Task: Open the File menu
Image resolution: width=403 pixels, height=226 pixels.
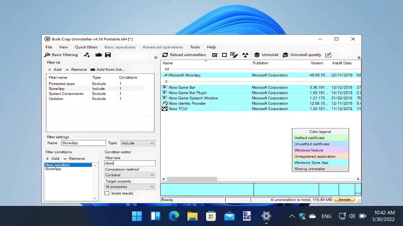Action: (49, 47)
